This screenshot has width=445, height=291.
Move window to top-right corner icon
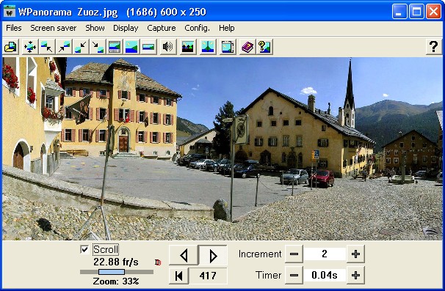tap(64, 47)
